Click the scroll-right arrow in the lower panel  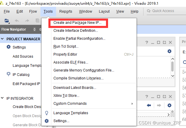(169, 115)
